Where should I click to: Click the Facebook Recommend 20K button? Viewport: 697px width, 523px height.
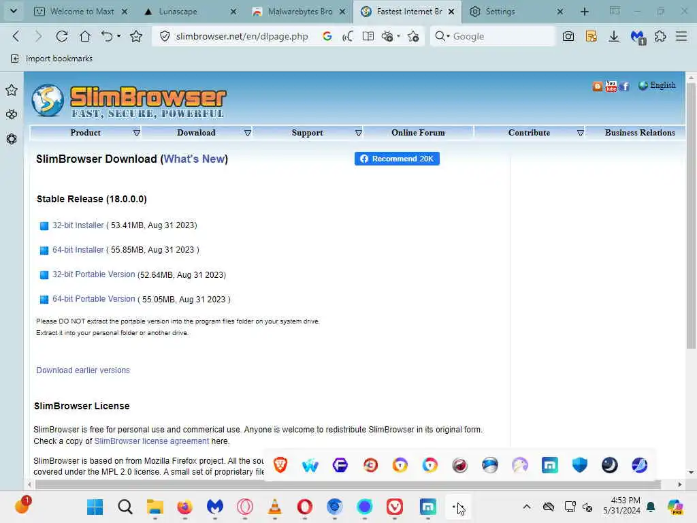point(397,159)
